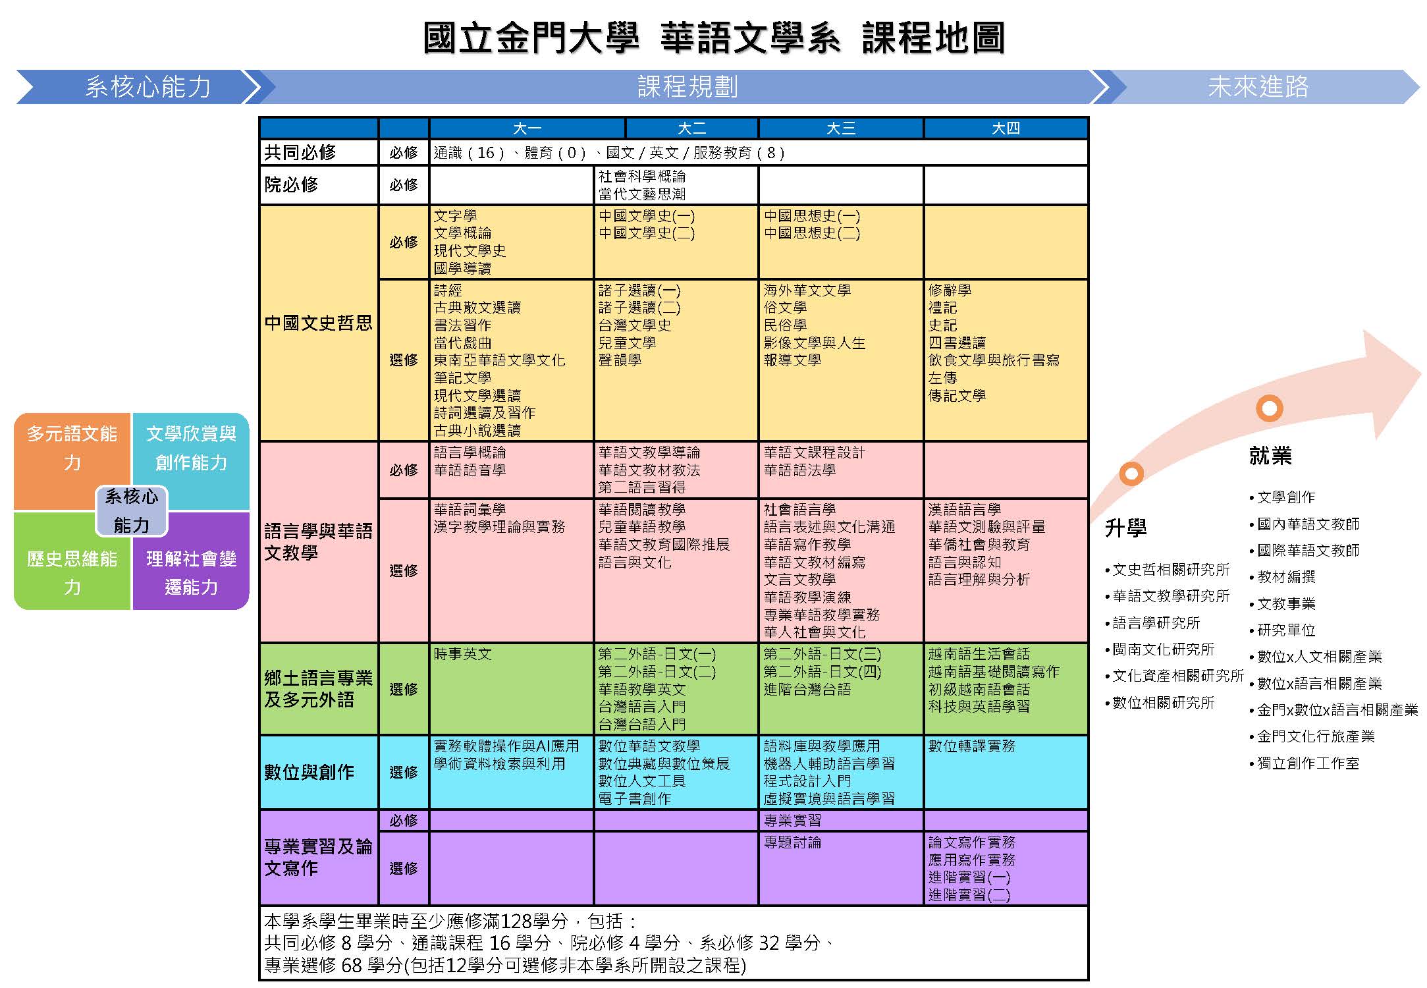Click the course 第二外語-日文(一)
Screen dimensions: 1427x988
(657, 654)
